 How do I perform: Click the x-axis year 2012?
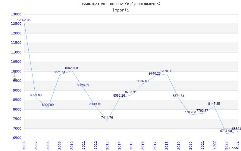(95, 145)
